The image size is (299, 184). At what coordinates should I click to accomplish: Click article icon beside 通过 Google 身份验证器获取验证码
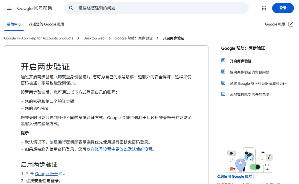223,83
